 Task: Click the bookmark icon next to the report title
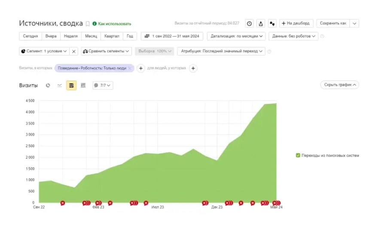click(88, 24)
